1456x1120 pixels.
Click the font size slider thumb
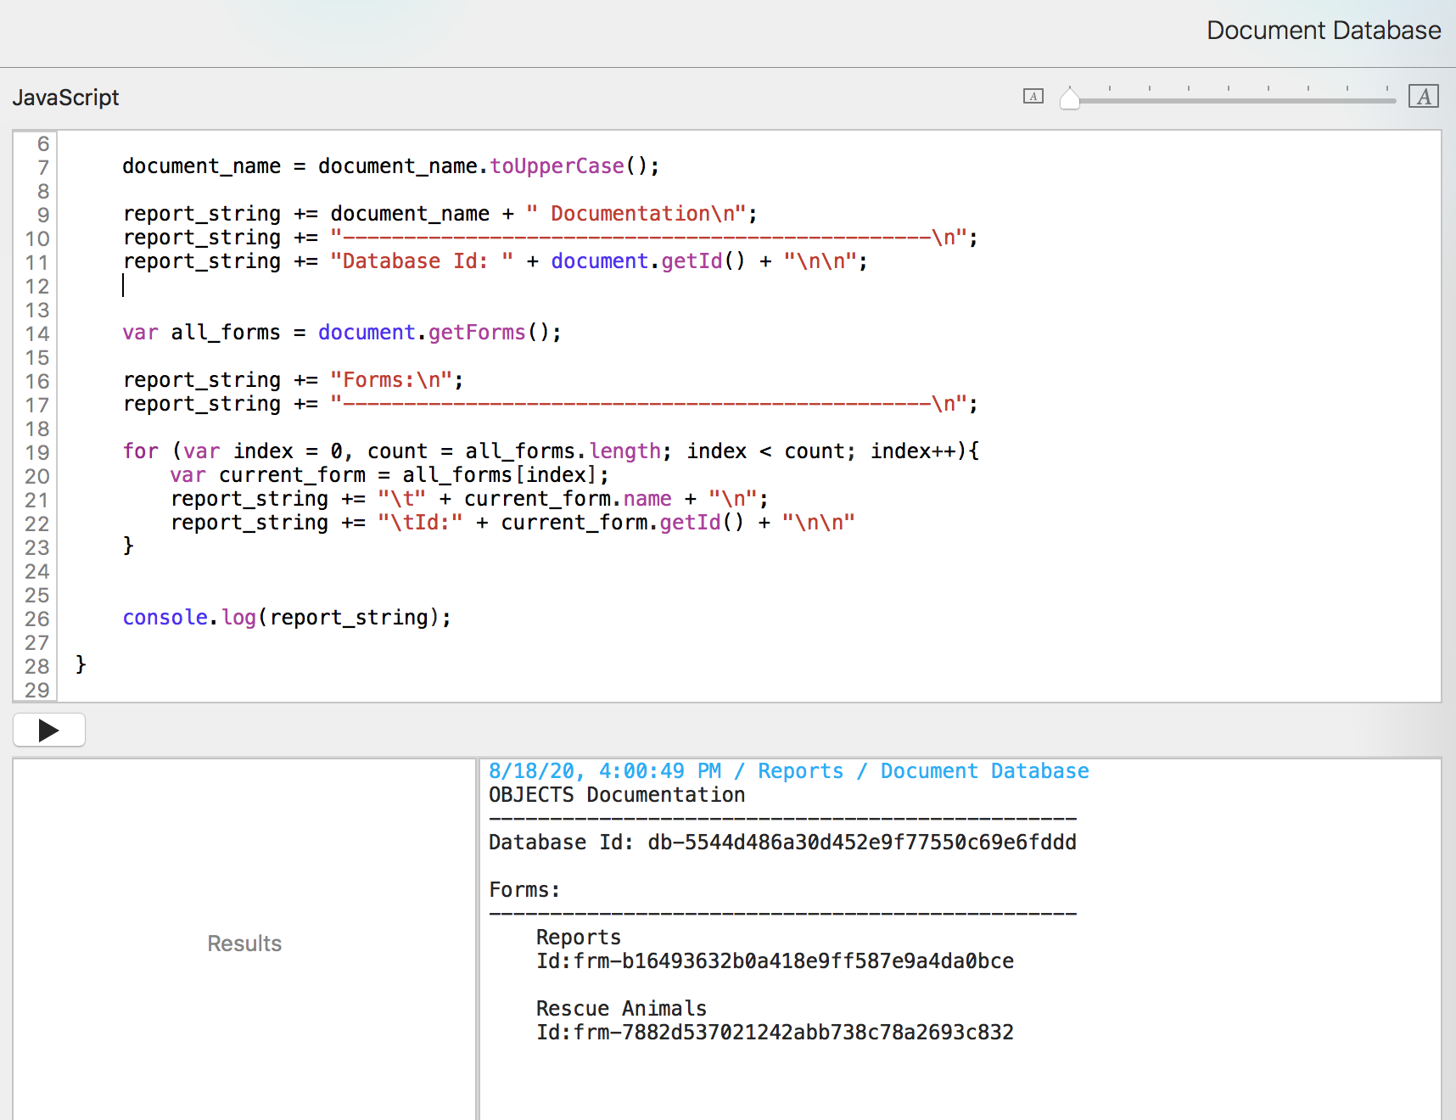(x=1070, y=99)
